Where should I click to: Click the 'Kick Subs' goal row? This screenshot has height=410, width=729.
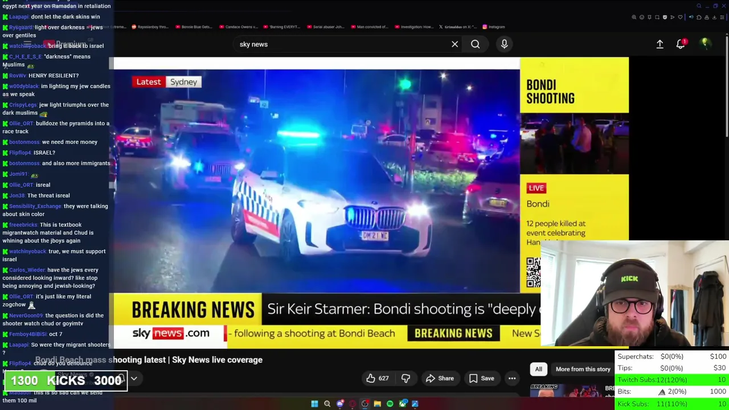(x=672, y=404)
